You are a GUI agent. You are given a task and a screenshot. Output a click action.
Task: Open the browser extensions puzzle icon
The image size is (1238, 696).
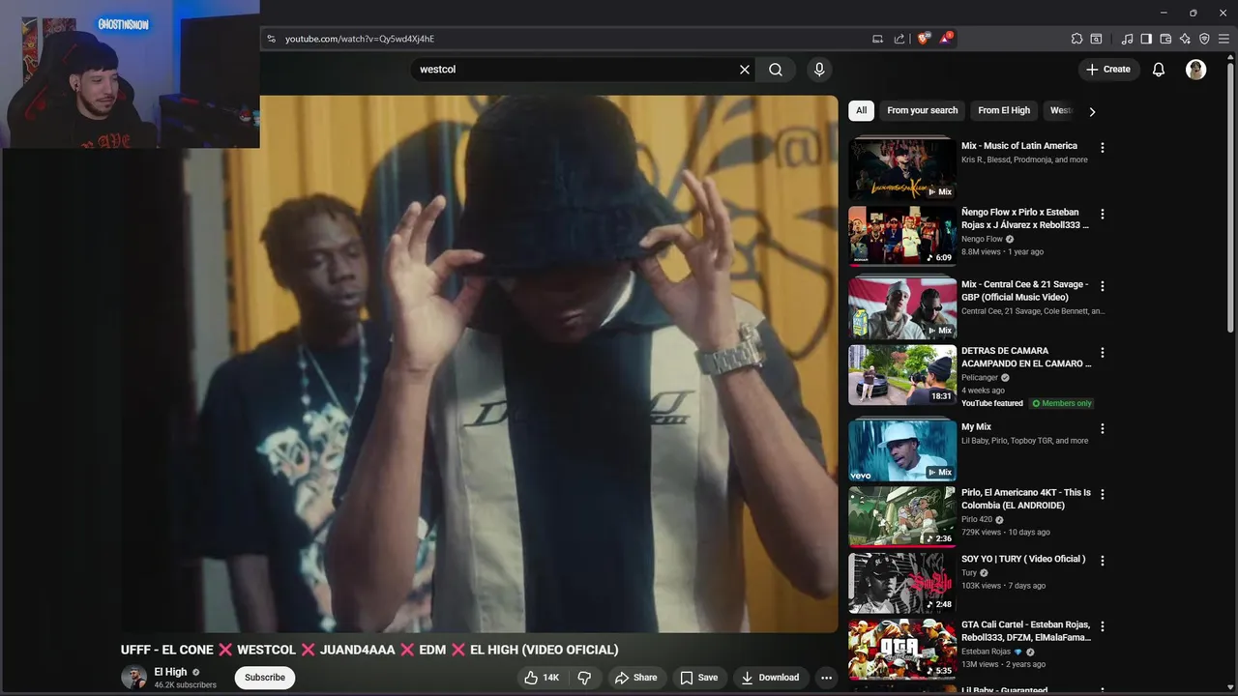point(1076,39)
